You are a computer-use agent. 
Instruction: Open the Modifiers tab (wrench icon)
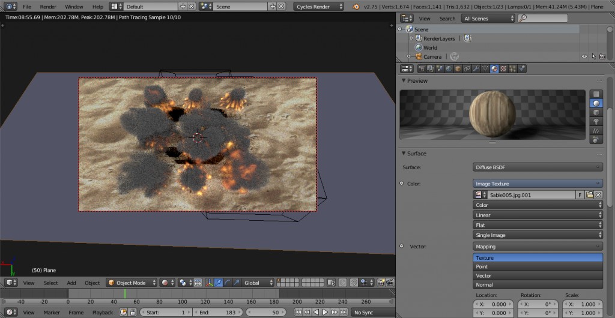pyautogui.click(x=476, y=69)
